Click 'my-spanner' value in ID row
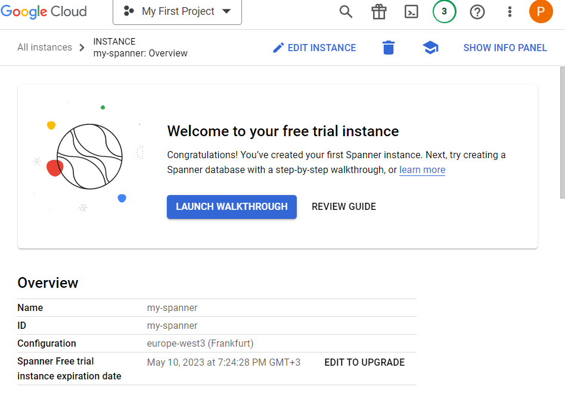Screen dimensions: 565x399 [x=172, y=326]
